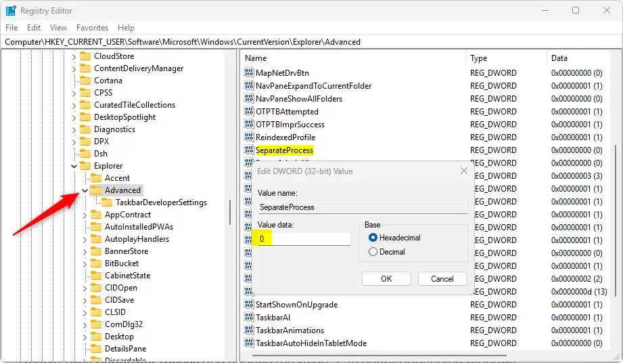Open the Help menu
Image resolution: width=623 pixels, height=363 pixels.
point(126,28)
